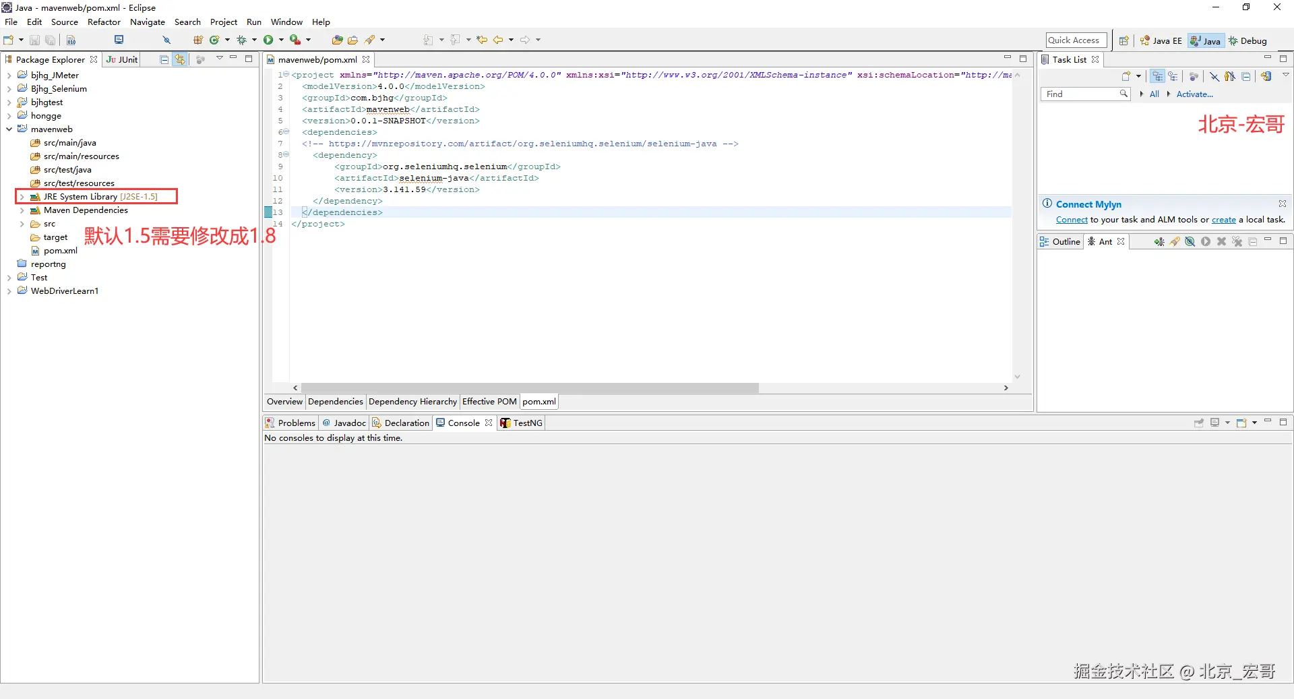Image resolution: width=1294 pixels, height=699 pixels.
Task: Click the binary 010 toolbar icon
Action: pyautogui.click(x=71, y=40)
